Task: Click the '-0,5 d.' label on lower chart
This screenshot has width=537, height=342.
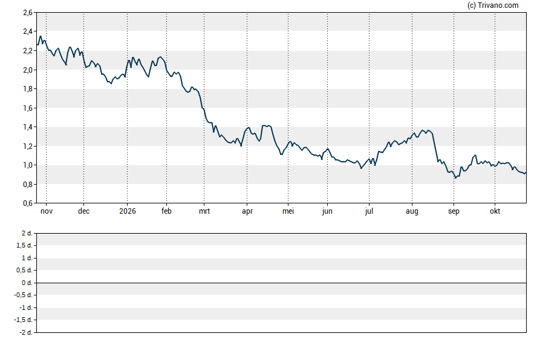Action: [x=24, y=295]
